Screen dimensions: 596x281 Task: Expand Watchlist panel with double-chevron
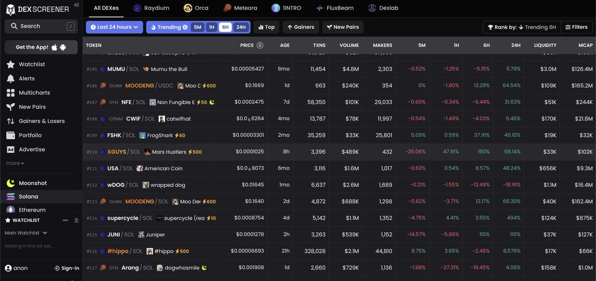76,220
